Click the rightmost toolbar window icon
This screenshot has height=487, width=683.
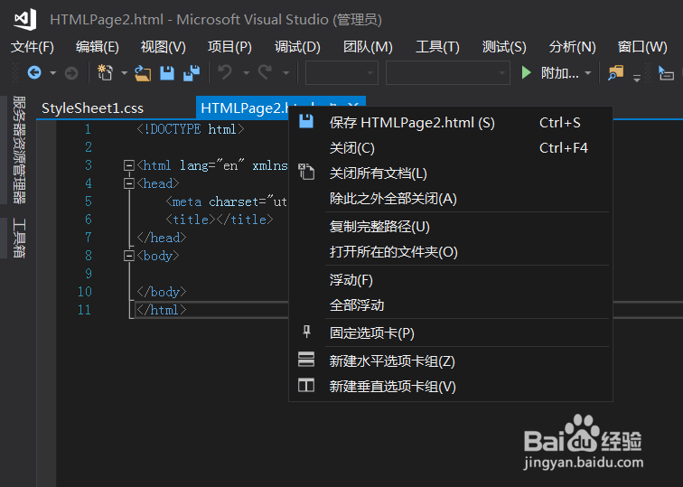[x=666, y=73]
